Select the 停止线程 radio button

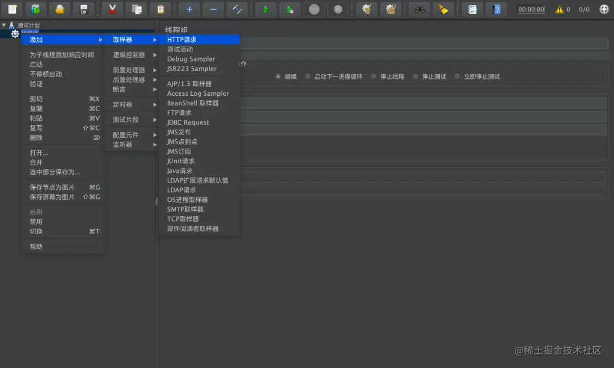pos(373,76)
